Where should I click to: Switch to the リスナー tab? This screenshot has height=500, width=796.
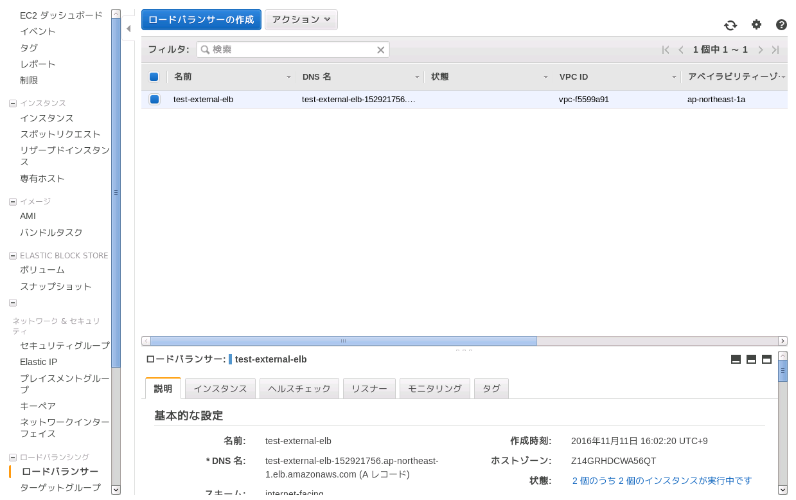(x=369, y=389)
